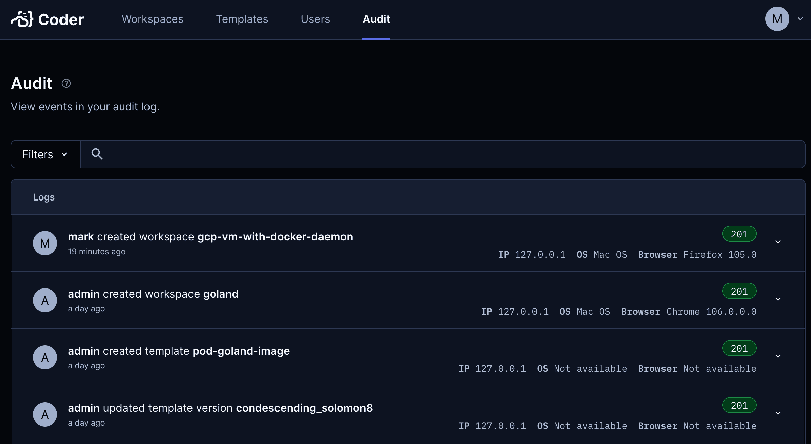Click mark's M avatar in the log row
Viewport: 811px width, 444px height.
pyautogui.click(x=45, y=243)
